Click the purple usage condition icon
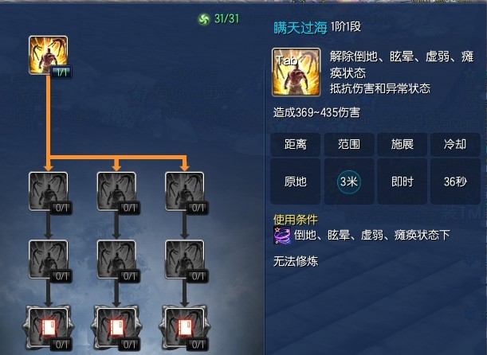Screen dimensions: 487x355 click(x=282, y=236)
